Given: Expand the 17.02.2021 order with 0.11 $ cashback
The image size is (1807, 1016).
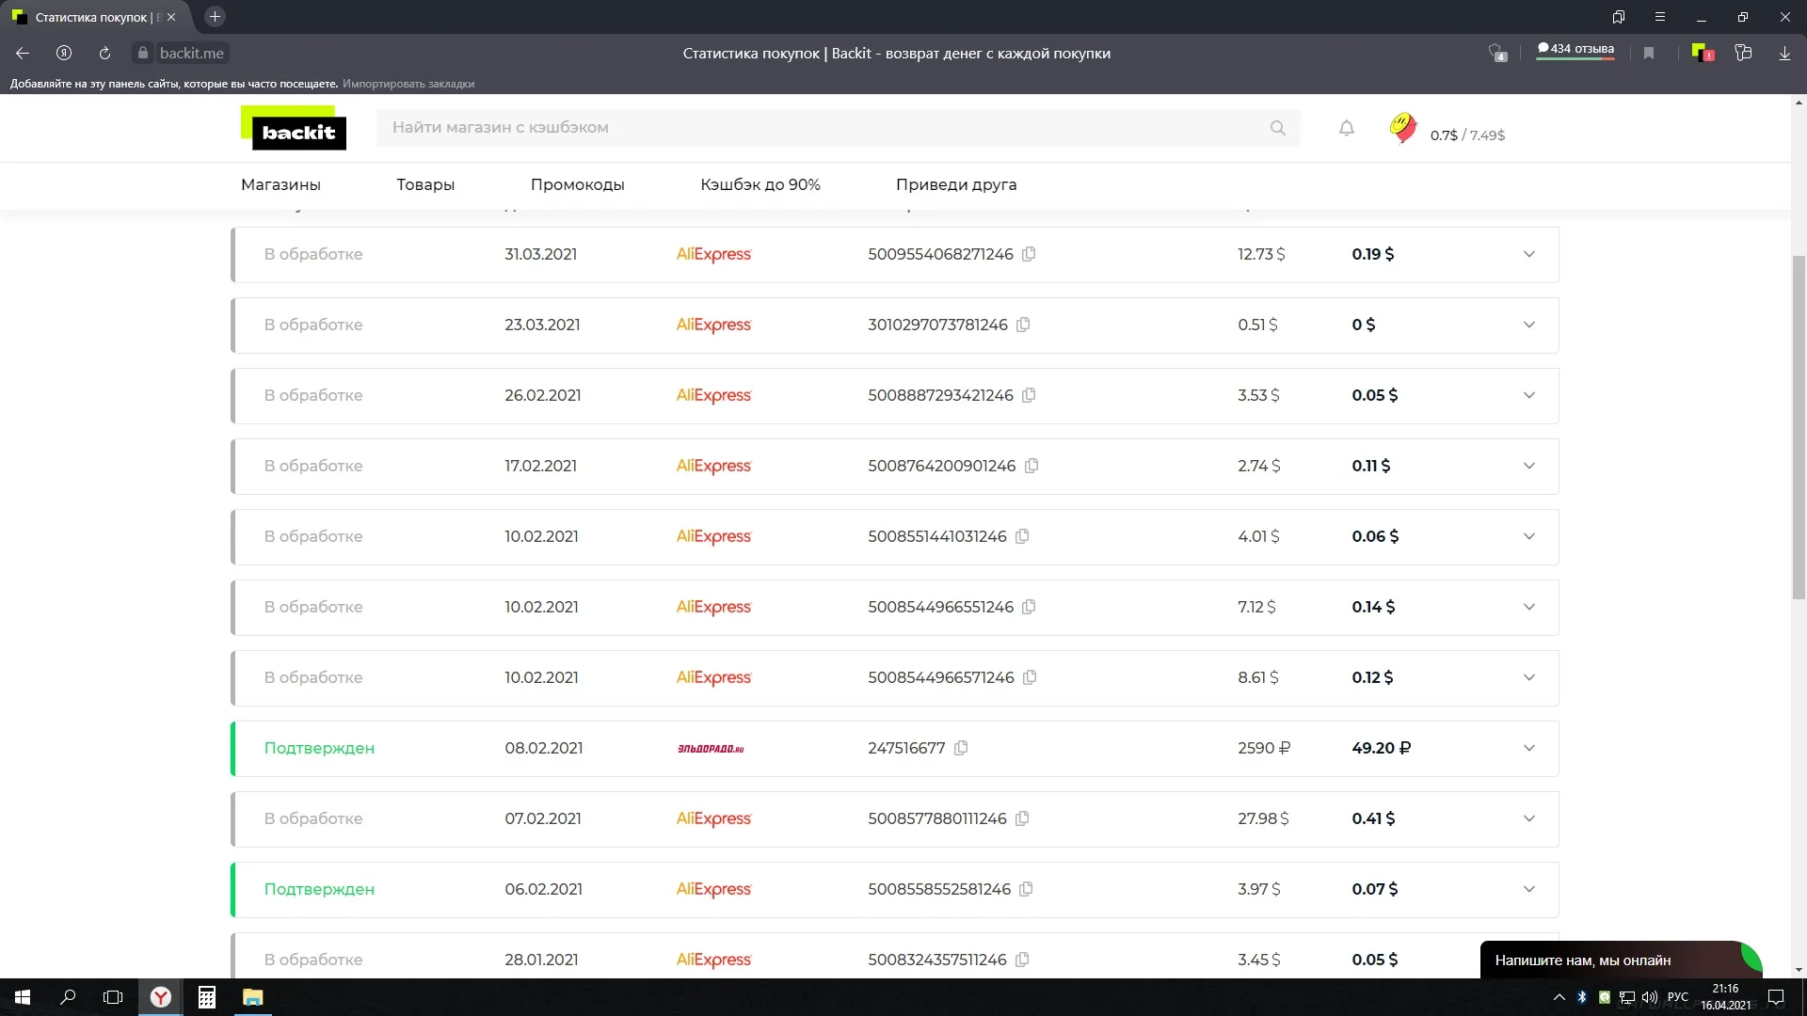Looking at the screenshot, I should 1528,466.
